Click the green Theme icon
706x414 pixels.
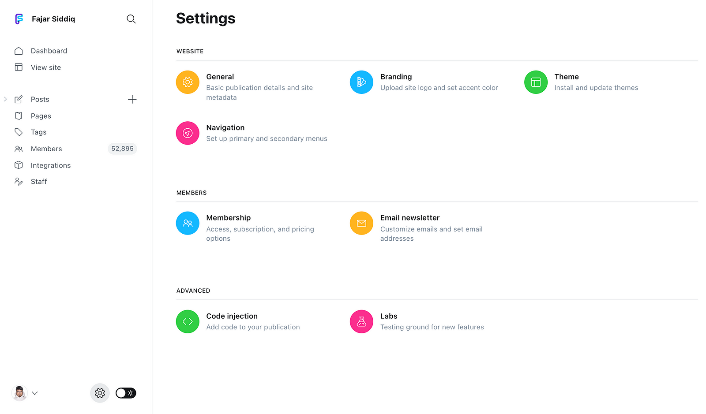pos(536,82)
